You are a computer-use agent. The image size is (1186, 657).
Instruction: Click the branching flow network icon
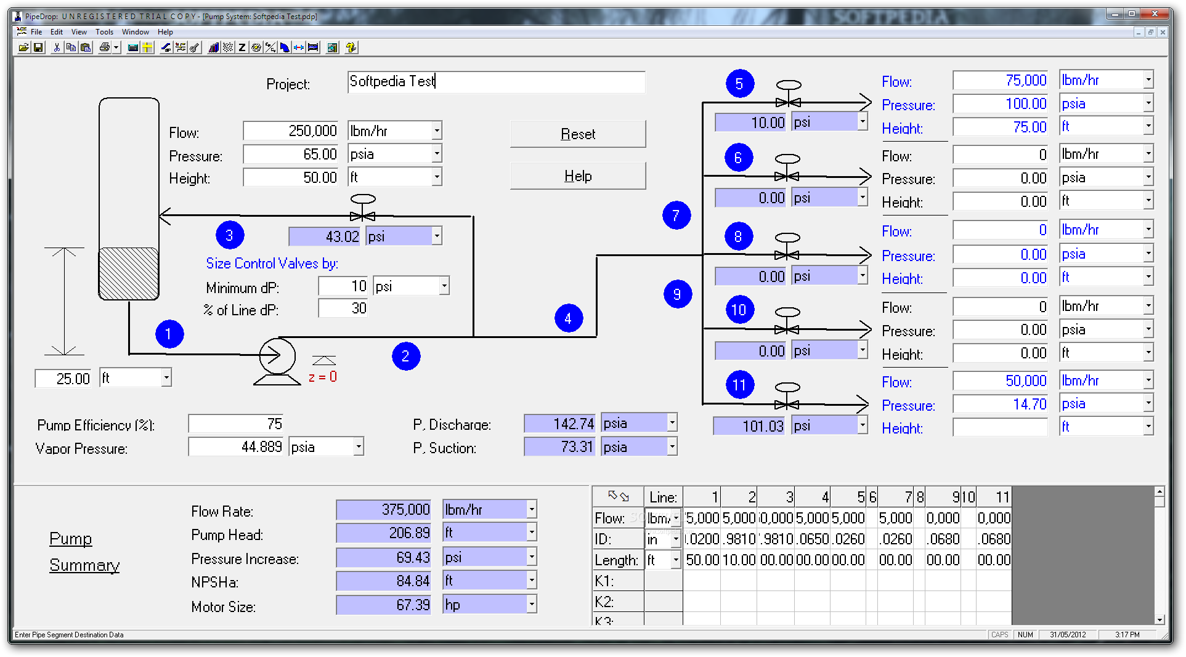[x=181, y=47]
